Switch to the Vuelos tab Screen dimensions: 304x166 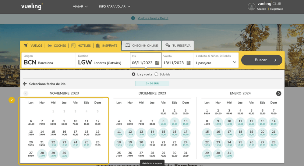33,46
